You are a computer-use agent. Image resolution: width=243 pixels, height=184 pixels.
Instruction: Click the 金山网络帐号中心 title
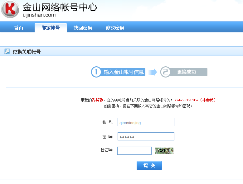(x=60, y=7)
